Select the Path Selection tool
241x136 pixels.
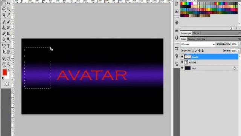click(x=4, y=52)
